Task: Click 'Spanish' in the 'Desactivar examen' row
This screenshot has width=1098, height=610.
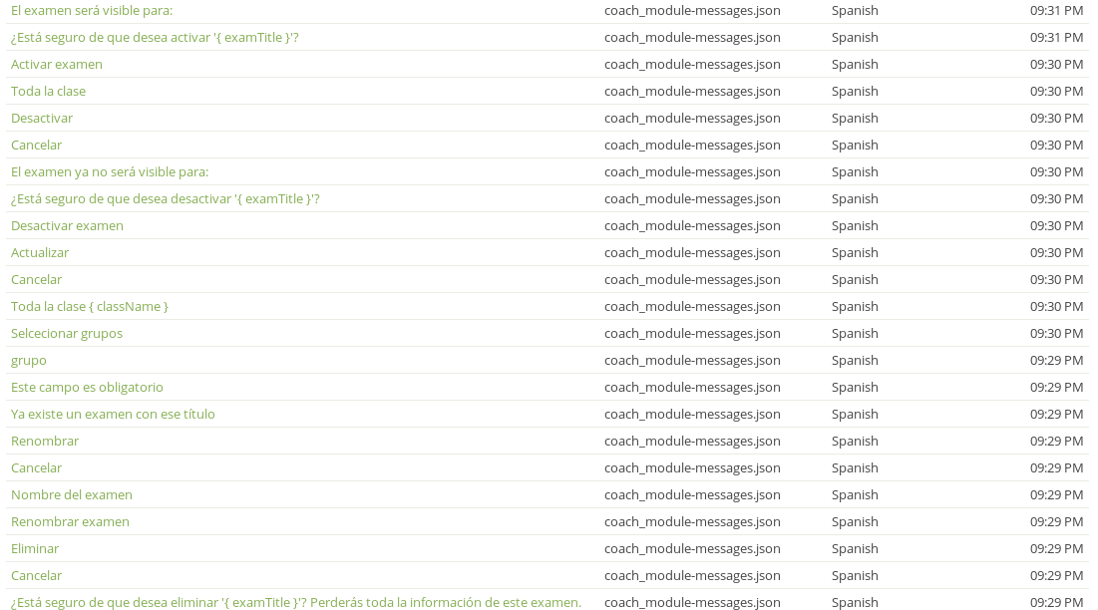Action: [x=855, y=226]
